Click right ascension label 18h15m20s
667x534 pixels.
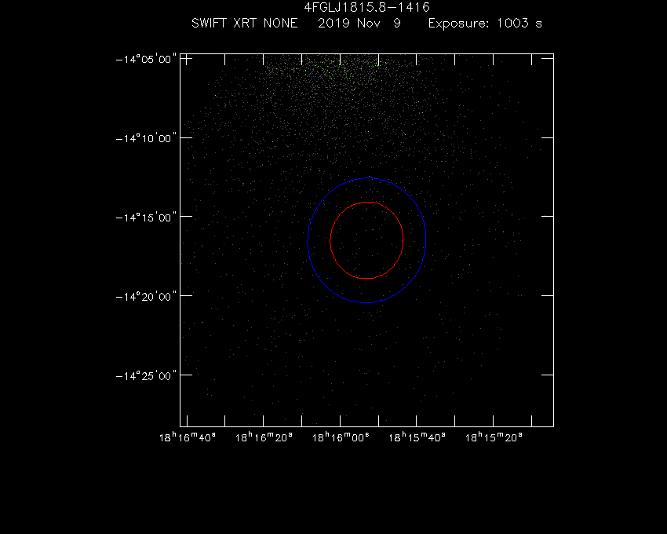[x=494, y=437]
